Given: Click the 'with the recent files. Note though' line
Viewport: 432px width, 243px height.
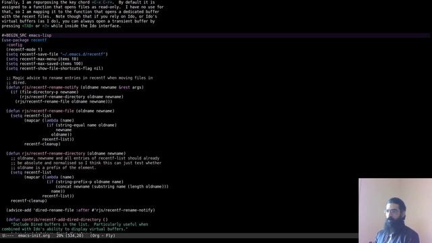Looking at the screenshot, I should [80, 16].
